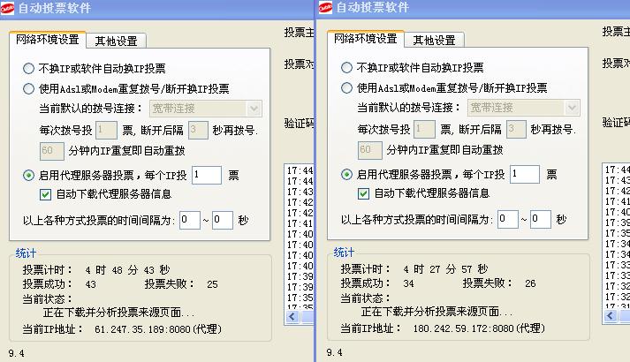Image resolution: width=630 pixels, height=362 pixels.
Task: Click the maximum time interval field in the right window
Action: click(x=540, y=219)
